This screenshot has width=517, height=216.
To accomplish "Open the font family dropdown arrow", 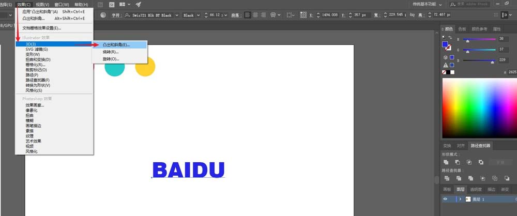I will [177, 15].
